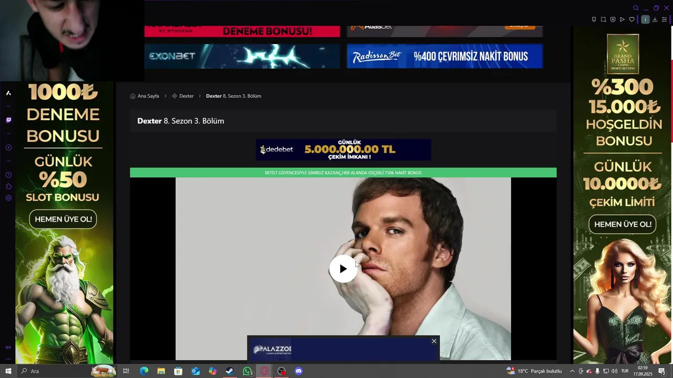Click the send arrow icon

(622, 19)
